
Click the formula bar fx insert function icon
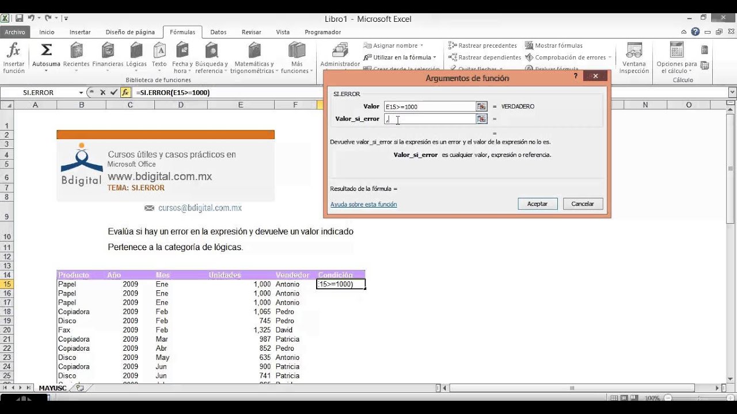pyautogui.click(x=125, y=92)
